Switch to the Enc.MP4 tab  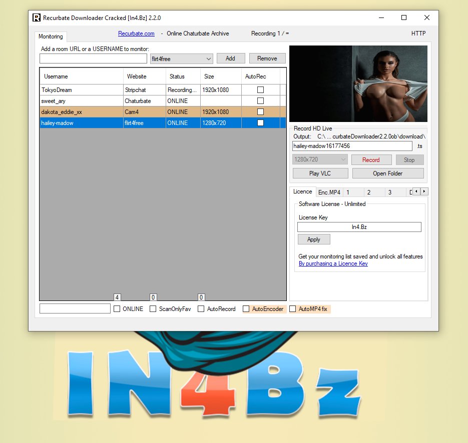(329, 192)
